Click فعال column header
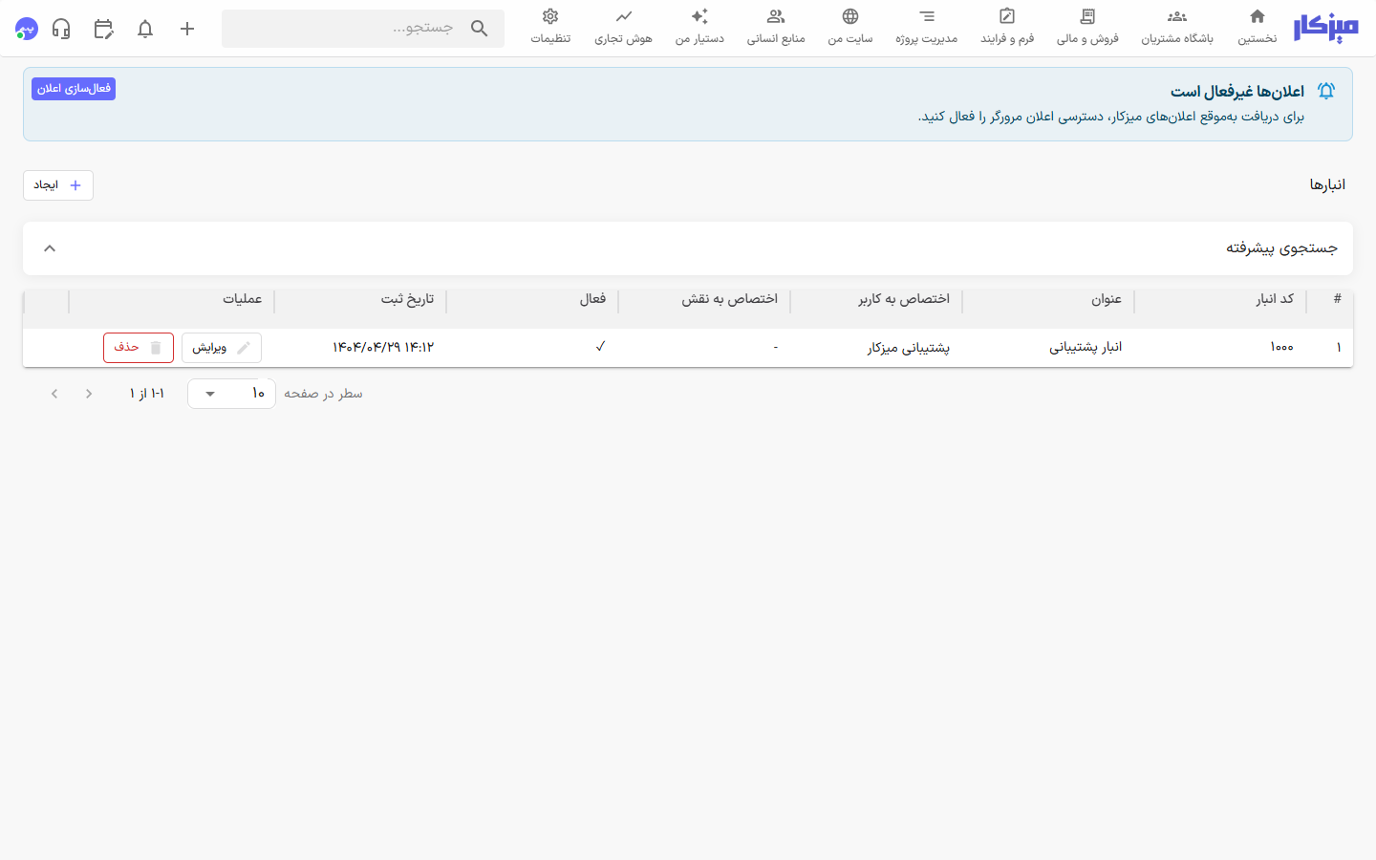This screenshot has width=1376, height=860. pyautogui.click(x=592, y=299)
